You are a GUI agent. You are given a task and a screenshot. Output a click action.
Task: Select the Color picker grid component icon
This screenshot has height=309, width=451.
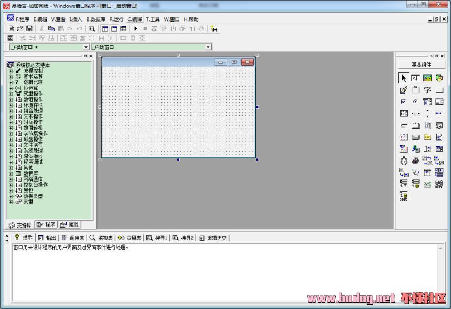pos(404,149)
